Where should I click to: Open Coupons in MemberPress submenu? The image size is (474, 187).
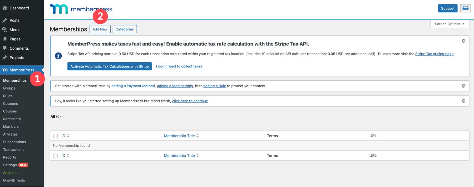(11, 103)
